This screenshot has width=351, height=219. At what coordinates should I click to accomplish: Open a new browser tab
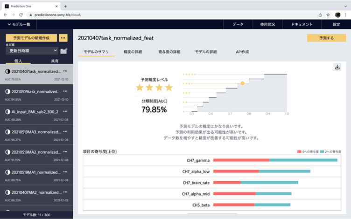click(x=66, y=6)
